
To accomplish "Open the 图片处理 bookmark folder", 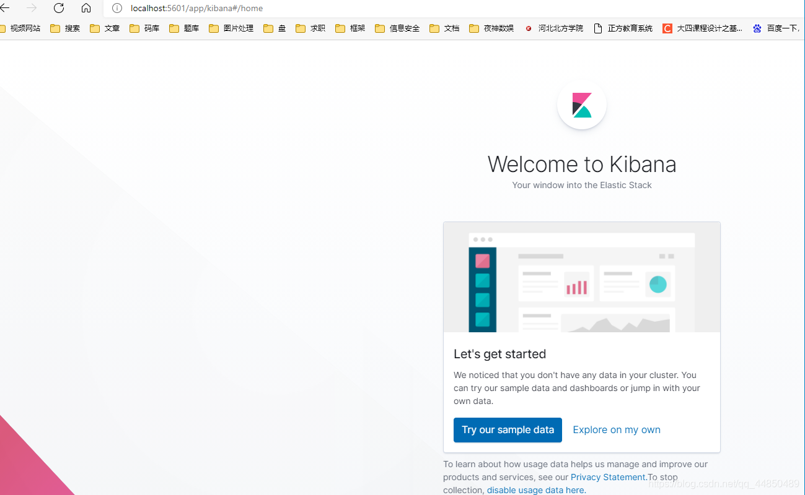I will 231,28.
